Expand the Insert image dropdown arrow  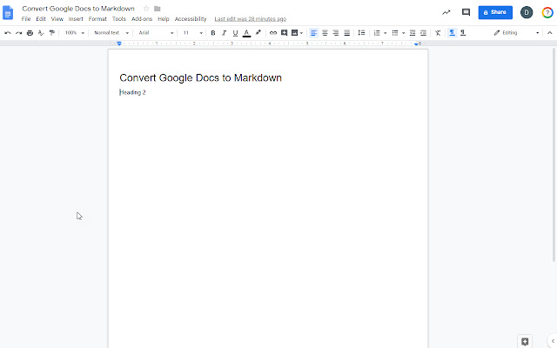(x=301, y=33)
